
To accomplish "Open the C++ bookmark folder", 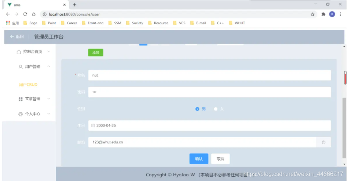I will (x=217, y=23).
